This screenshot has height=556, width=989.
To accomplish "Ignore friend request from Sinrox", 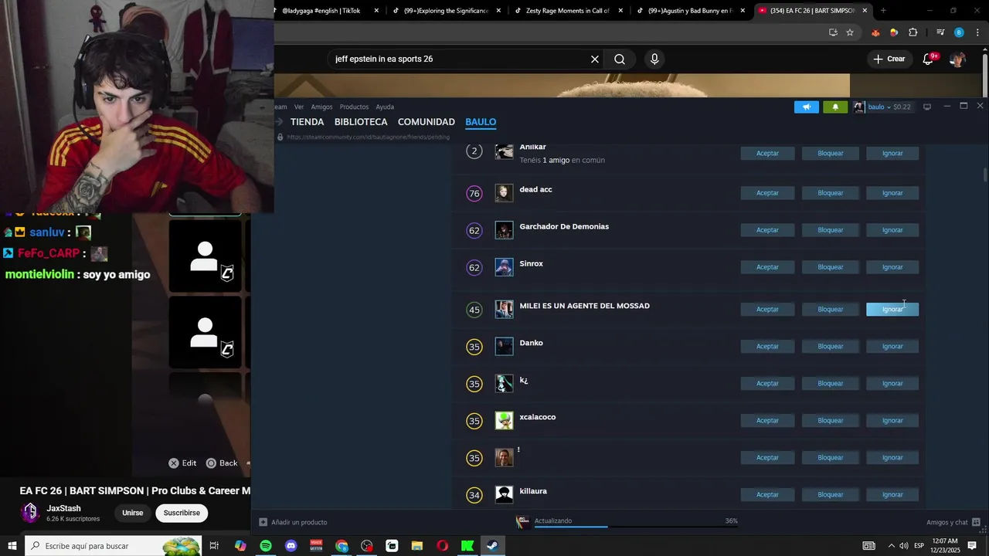I will click(892, 267).
